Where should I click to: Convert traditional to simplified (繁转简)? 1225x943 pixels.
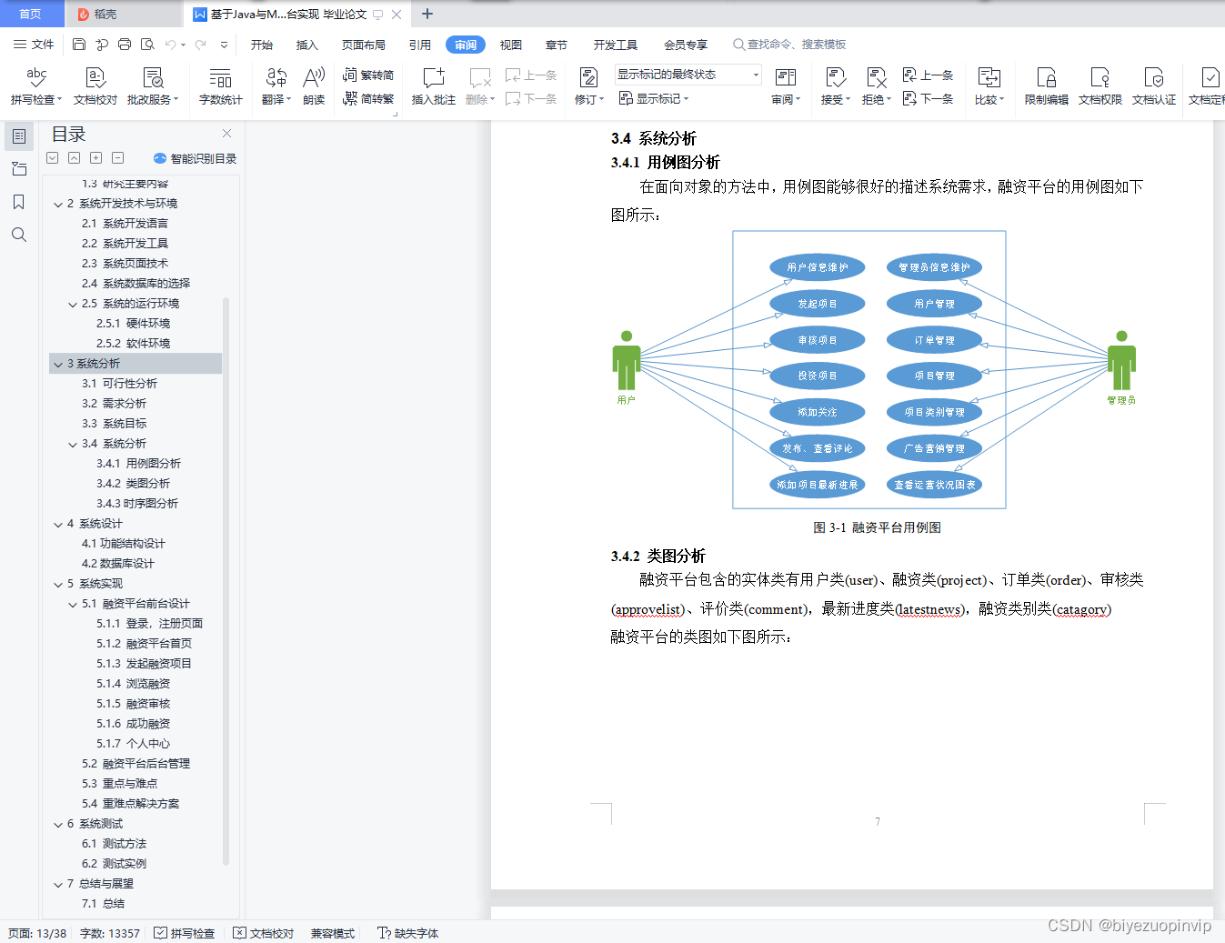point(368,75)
